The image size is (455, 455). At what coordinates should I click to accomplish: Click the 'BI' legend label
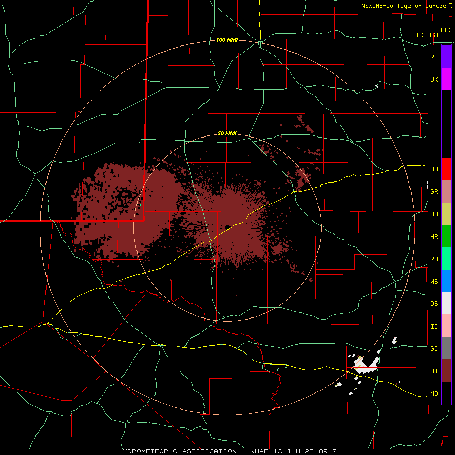434,371
